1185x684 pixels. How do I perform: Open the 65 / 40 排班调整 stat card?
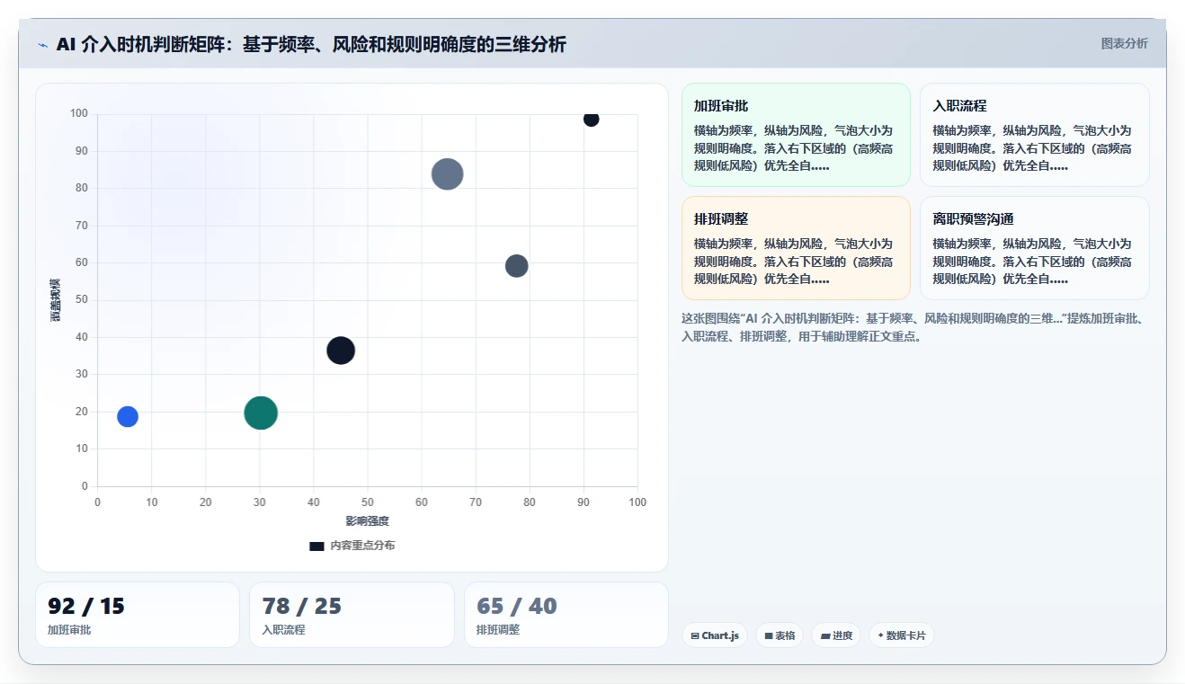point(566,615)
